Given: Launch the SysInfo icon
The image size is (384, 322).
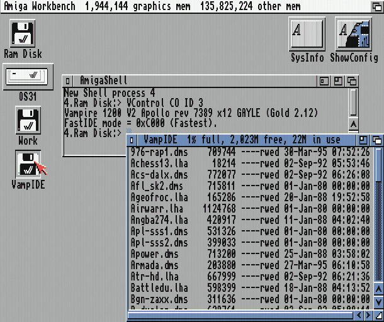Looking at the screenshot, I should point(307,34).
